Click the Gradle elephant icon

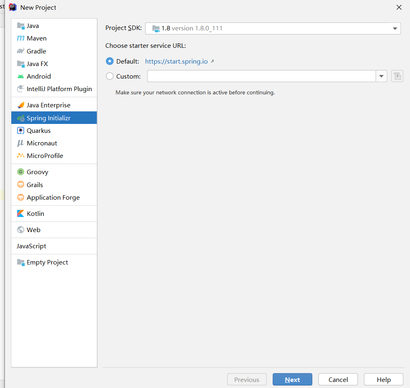(x=21, y=51)
